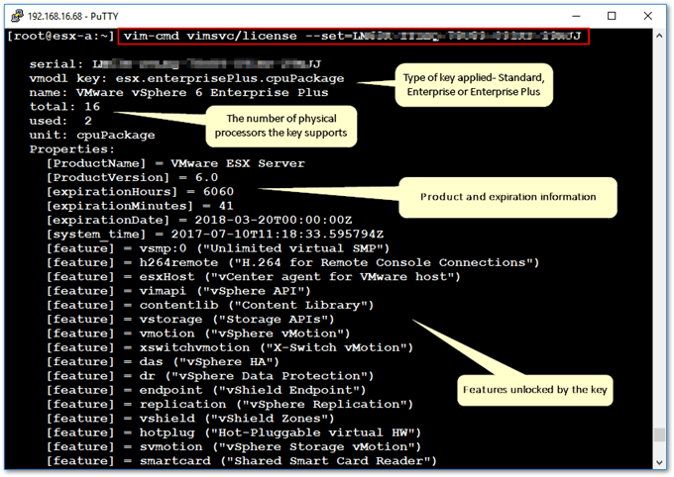Click the scrollbar down arrow
The image size is (674, 477).
pos(659,462)
